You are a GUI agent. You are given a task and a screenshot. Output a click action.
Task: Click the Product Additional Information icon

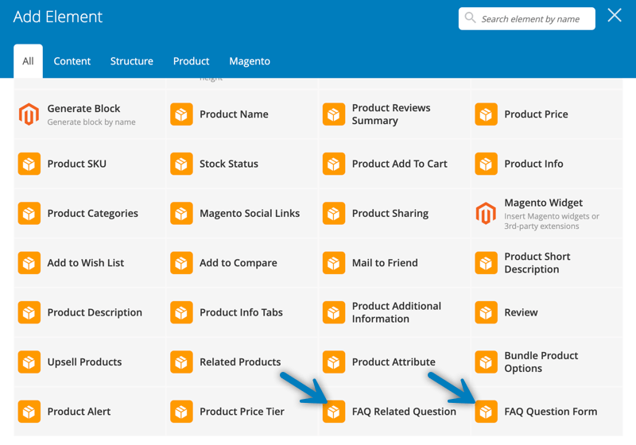[x=334, y=312]
